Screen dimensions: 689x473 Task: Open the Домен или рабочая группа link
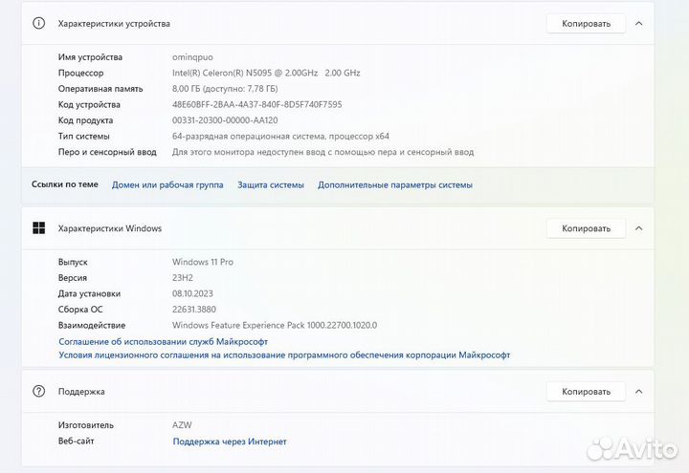(167, 185)
